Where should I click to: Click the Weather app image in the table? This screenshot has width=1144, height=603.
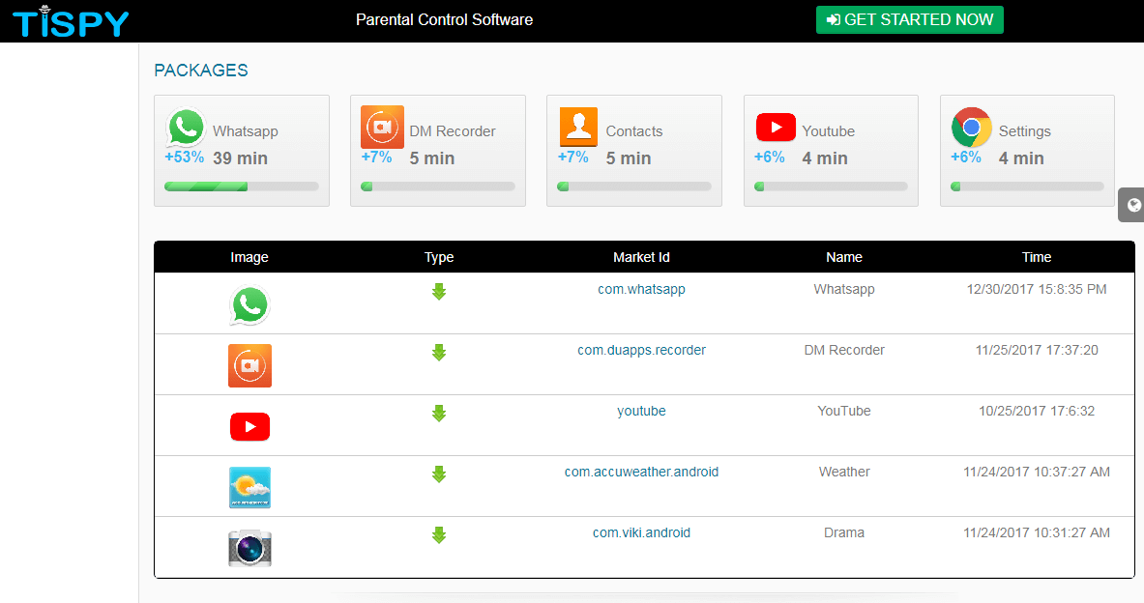click(x=249, y=487)
